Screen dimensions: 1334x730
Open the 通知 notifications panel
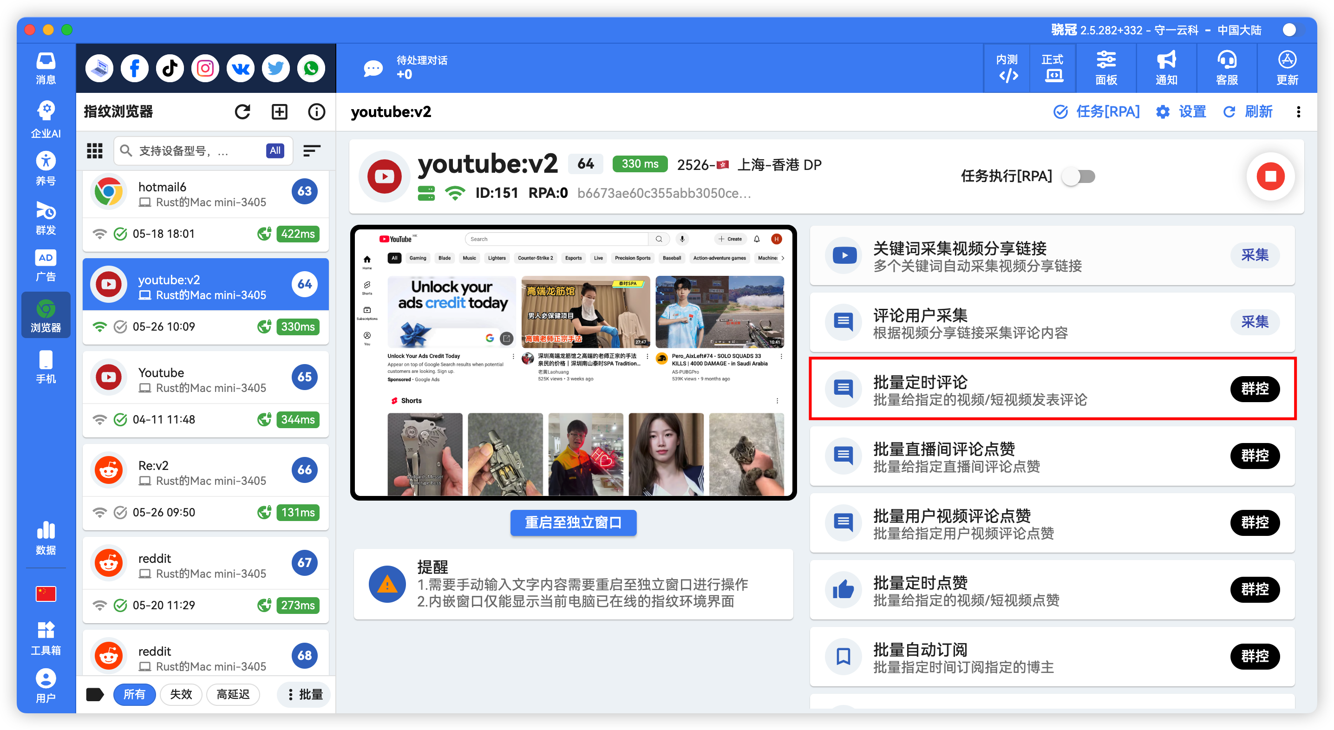click(x=1166, y=67)
